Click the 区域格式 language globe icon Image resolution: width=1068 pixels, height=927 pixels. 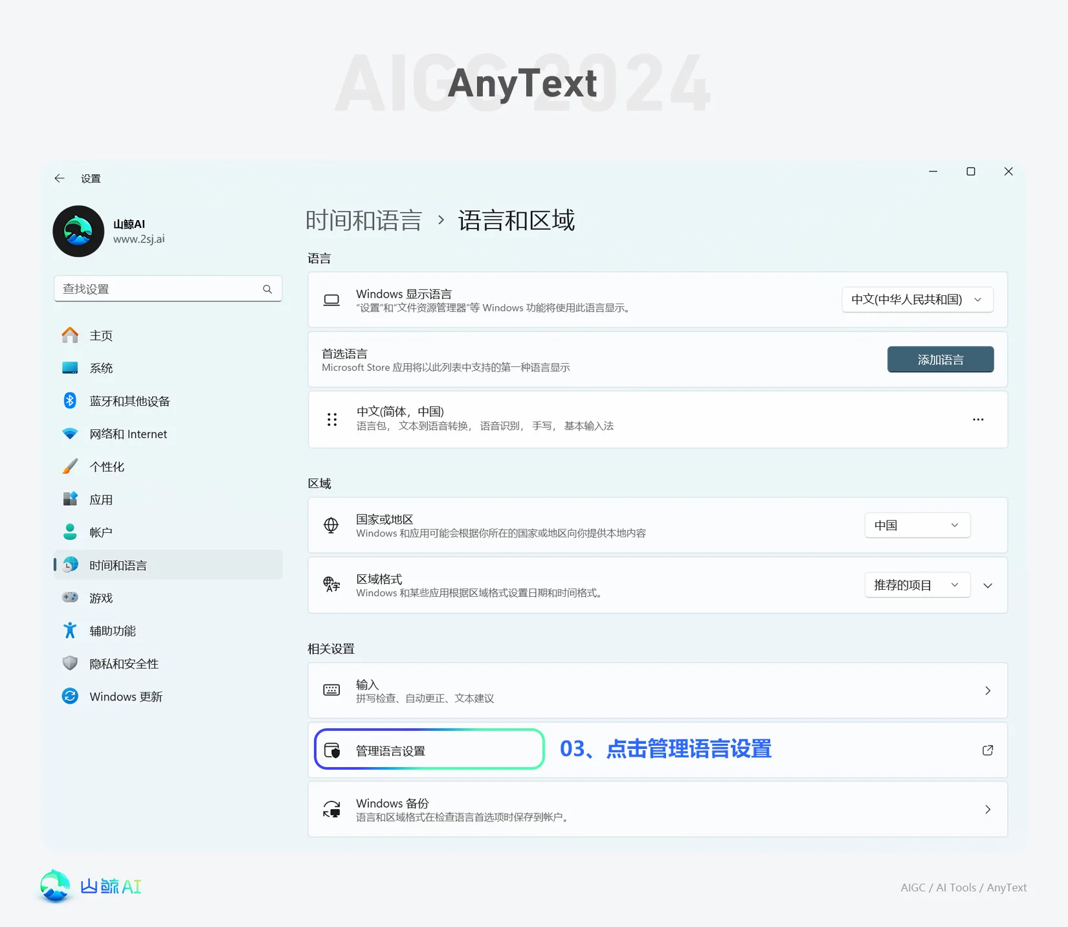coord(331,585)
